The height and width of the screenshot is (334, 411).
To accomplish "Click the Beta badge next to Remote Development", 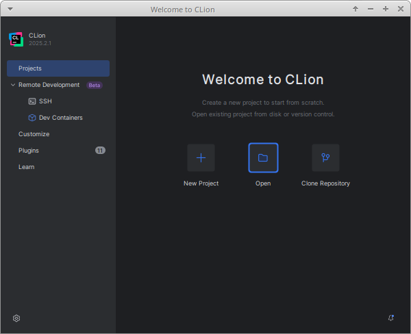I will click(x=95, y=85).
